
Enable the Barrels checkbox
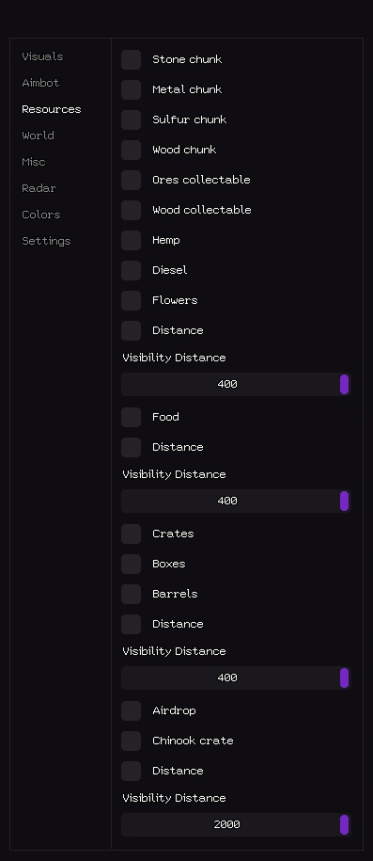tap(132, 594)
